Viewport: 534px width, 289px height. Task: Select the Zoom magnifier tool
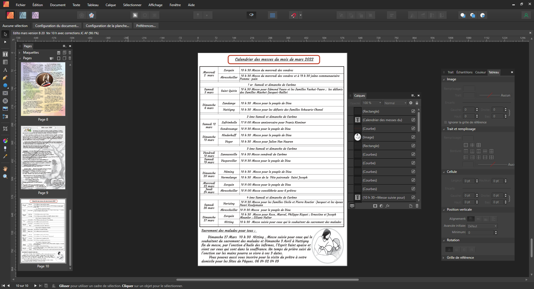pyautogui.click(x=5, y=176)
